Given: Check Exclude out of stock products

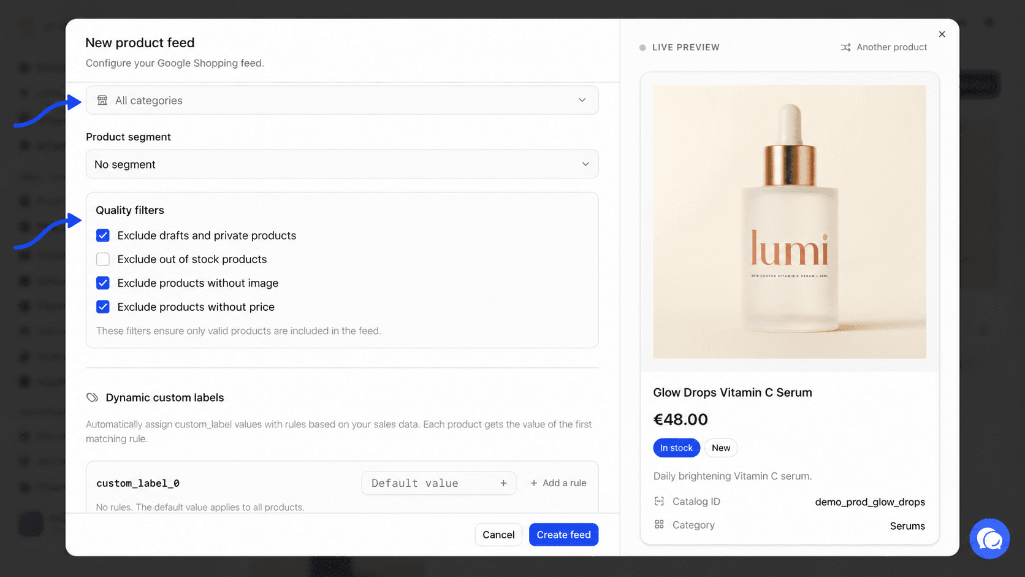Looking at the screenshot, I should 103,259.
